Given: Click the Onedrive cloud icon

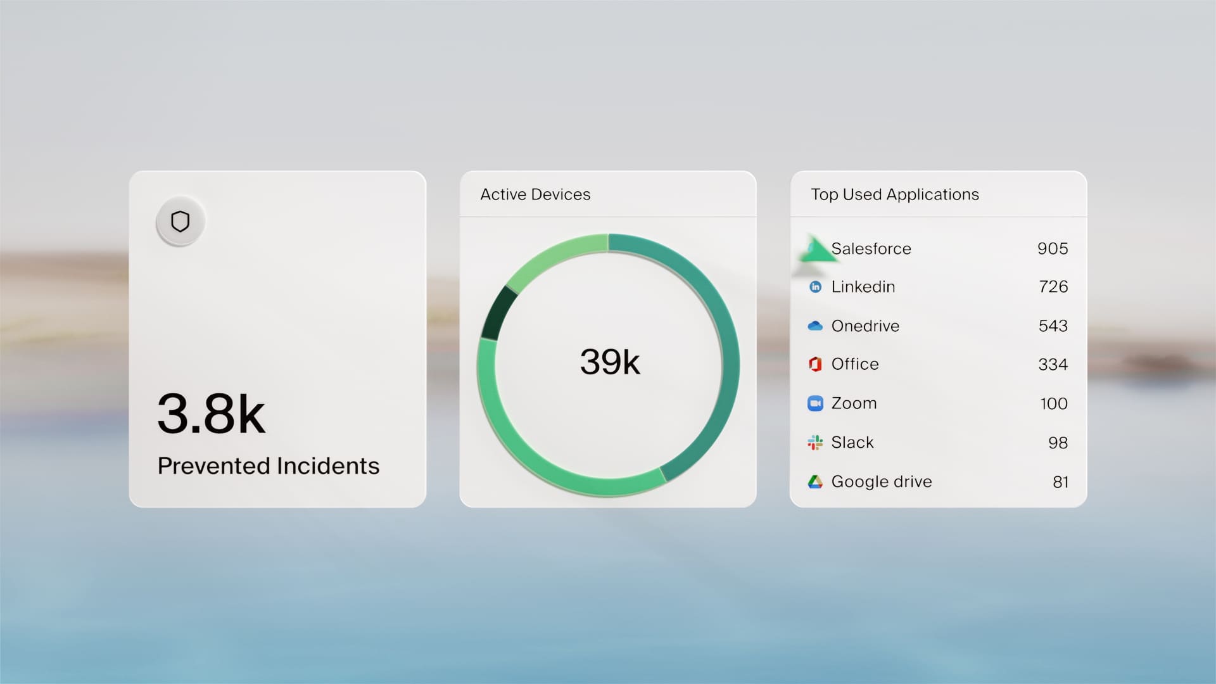Looking at the screenshot, I should tap(816, 326).
